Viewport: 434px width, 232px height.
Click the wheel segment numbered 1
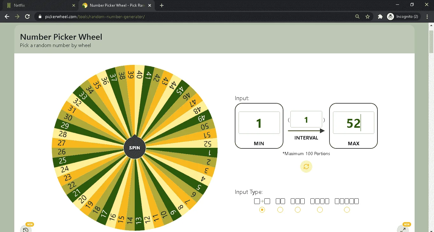pos(210,153)
